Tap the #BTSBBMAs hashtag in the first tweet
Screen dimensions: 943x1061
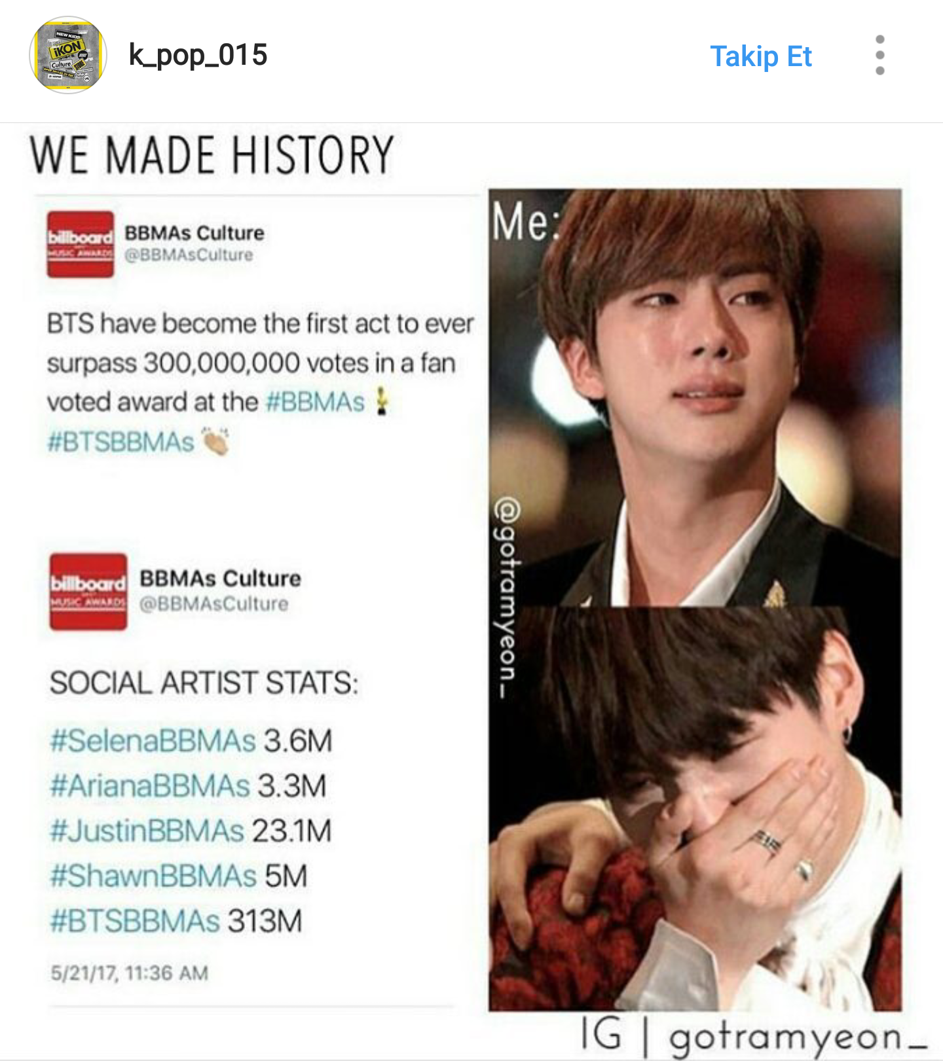click(x=120, y=442)
